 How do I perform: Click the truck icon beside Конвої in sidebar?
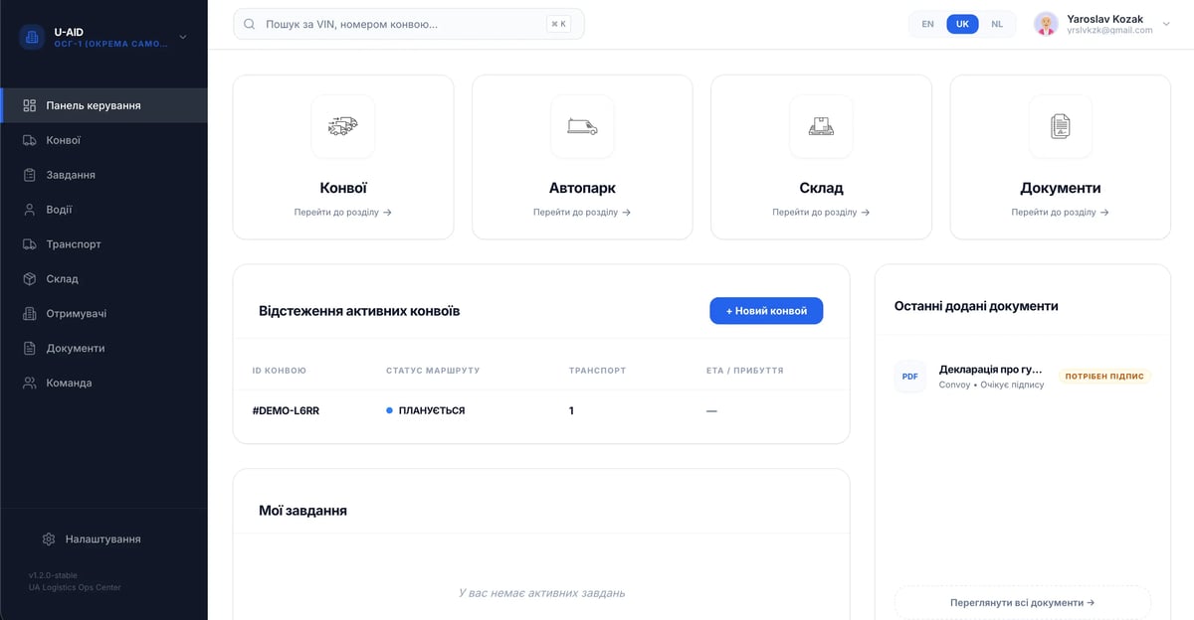(x=30, y=140)
